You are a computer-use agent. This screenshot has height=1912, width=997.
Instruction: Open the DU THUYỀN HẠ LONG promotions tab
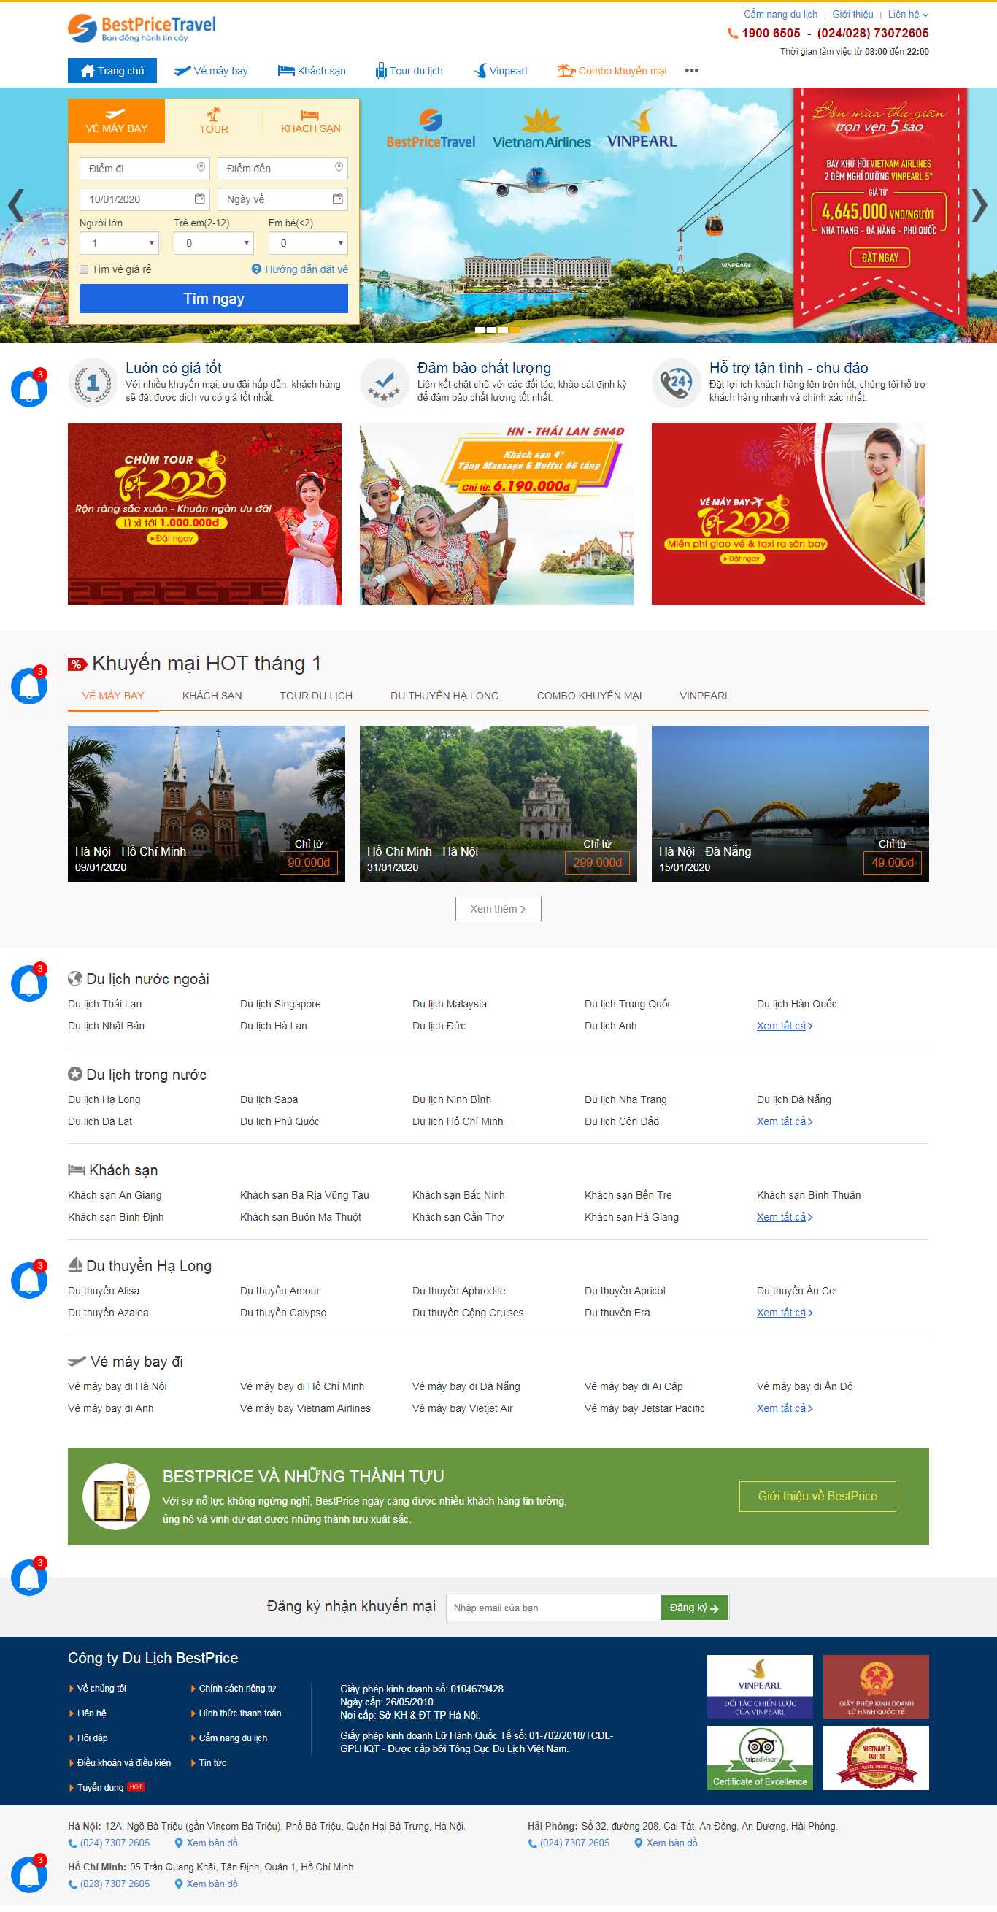[444, 696]
